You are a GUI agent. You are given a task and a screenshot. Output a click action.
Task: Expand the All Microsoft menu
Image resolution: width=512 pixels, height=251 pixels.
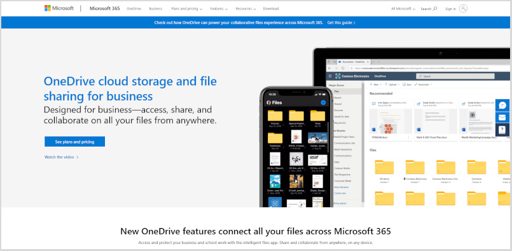point(403,9)
